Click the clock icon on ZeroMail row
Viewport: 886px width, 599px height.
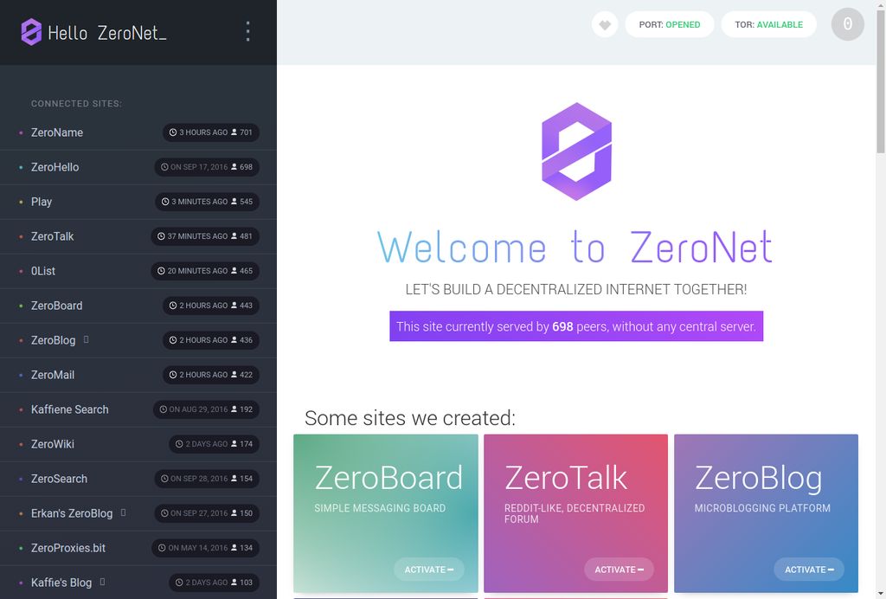(x=173, y=375)
